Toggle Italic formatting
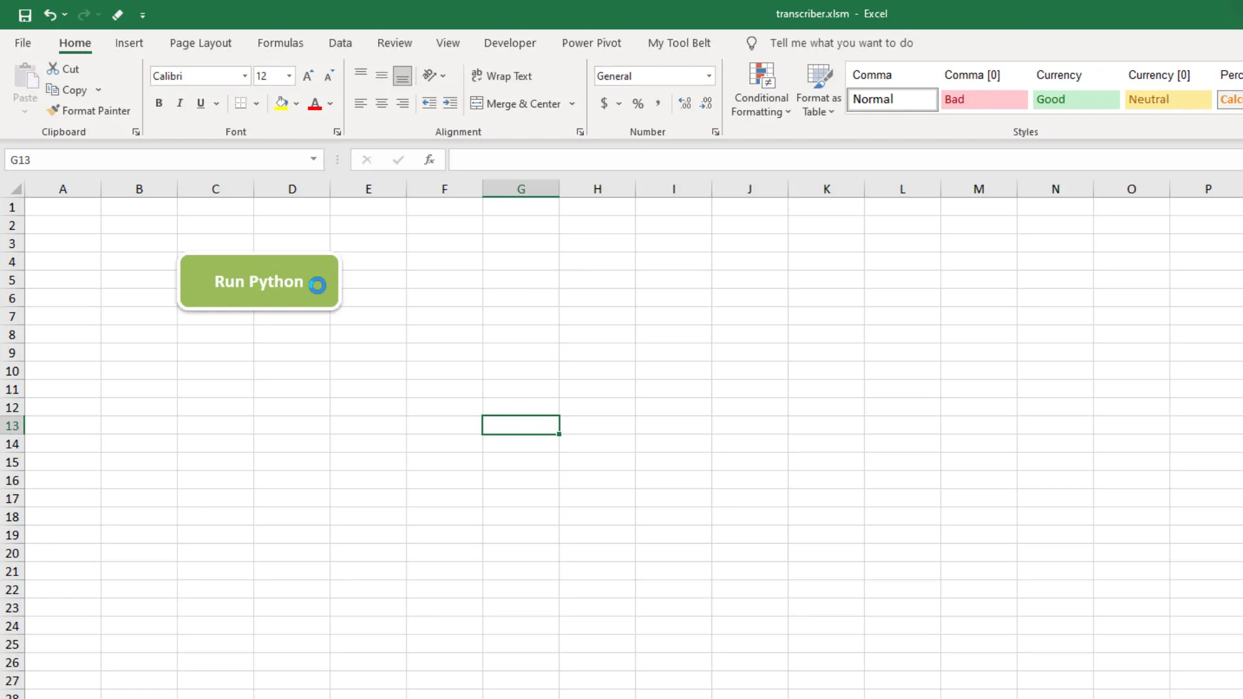Viewport: 1243px width, 699px height. click(x=179, y=103)
